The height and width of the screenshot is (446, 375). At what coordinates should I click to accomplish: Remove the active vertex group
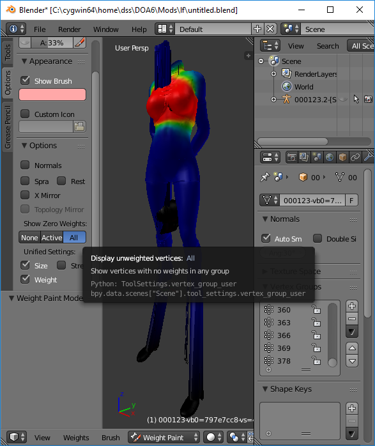tap(352, 319)
